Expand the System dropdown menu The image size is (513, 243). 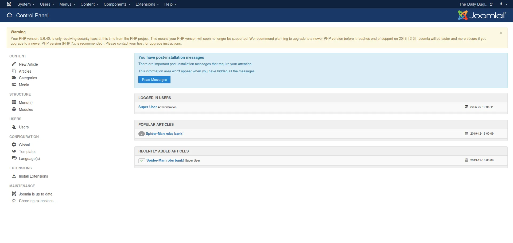coord(26,4)
